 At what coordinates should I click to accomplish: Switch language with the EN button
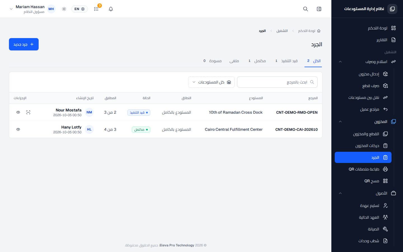pos(79,9)
